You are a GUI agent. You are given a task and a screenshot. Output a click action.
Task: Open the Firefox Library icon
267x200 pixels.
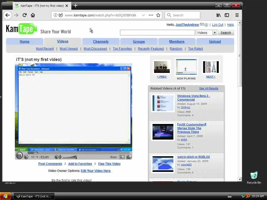click(x=219, y=15)
